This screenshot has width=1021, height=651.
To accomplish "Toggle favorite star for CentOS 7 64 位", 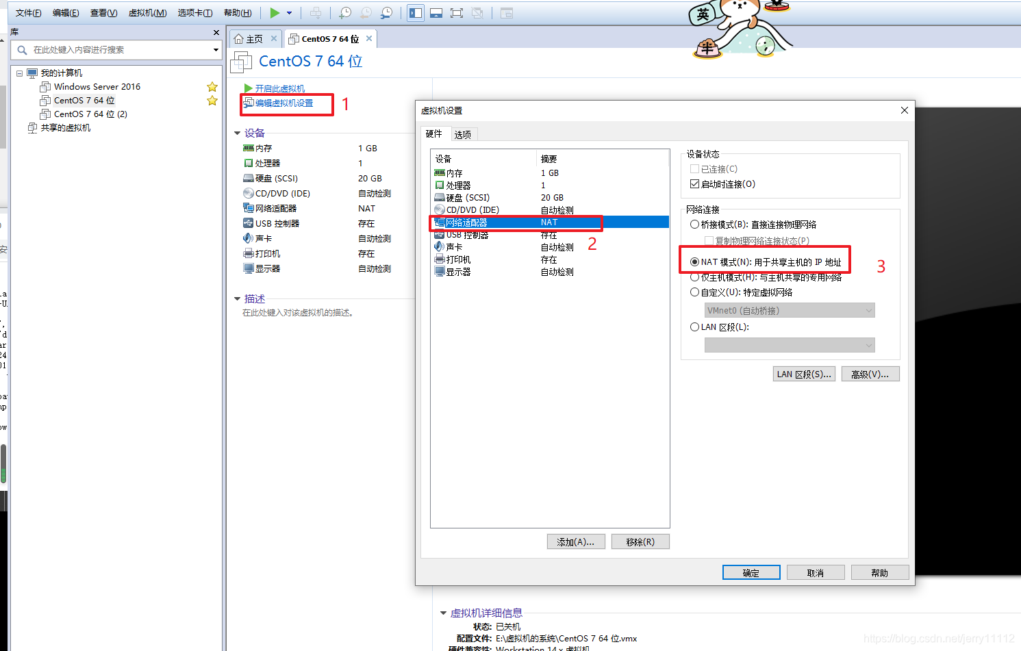I will (212, 101).
